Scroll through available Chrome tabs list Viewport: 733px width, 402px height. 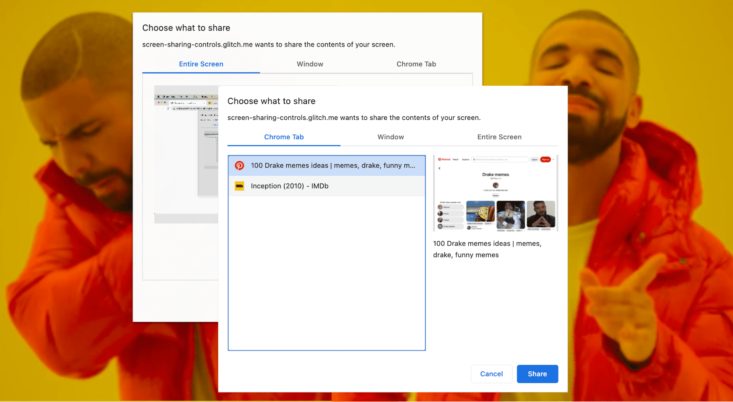click(327, 253)
